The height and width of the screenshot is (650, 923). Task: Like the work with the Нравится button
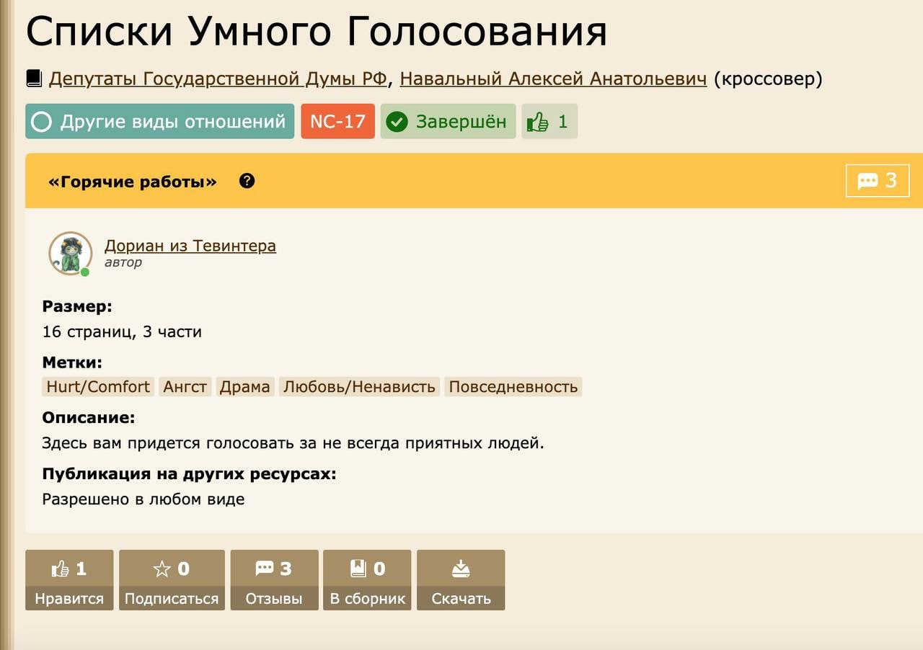point(69,580)
